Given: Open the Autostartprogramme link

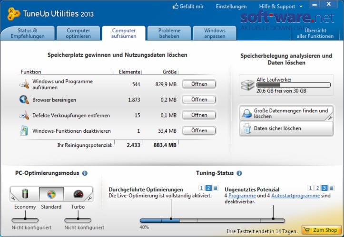Looking at the screenshot, I should click(x=295, y=196).
